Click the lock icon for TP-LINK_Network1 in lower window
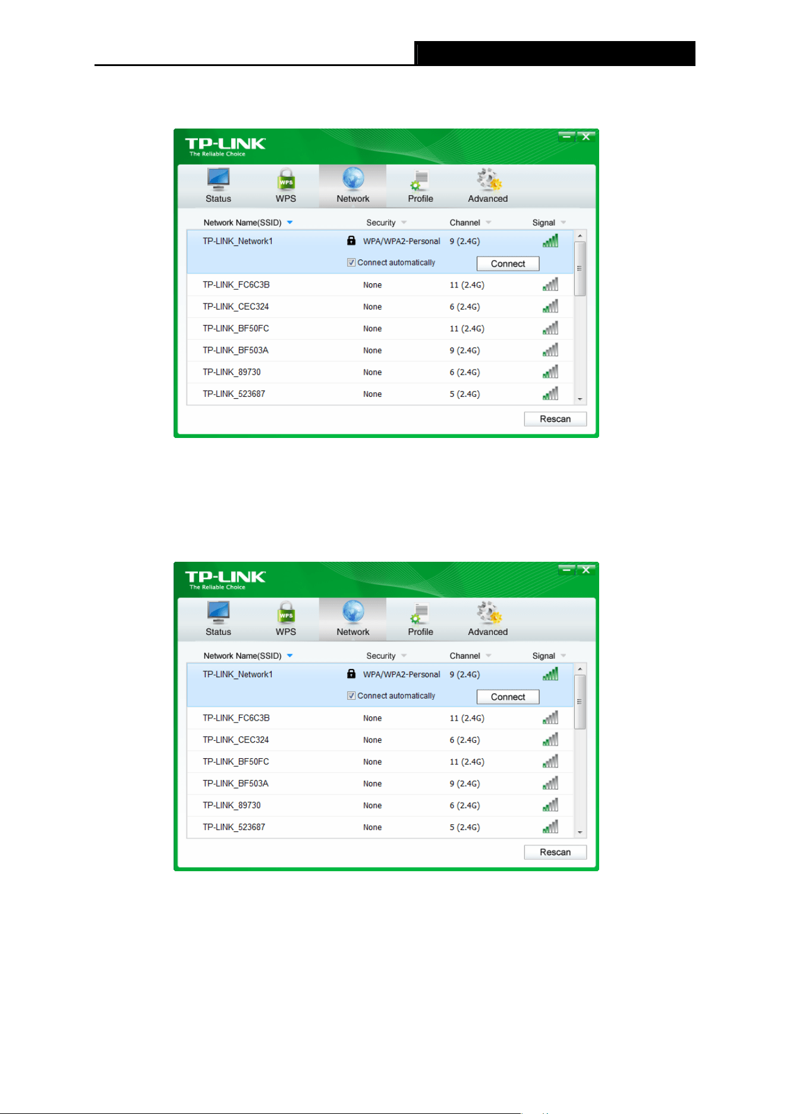 tap(351, 674)
